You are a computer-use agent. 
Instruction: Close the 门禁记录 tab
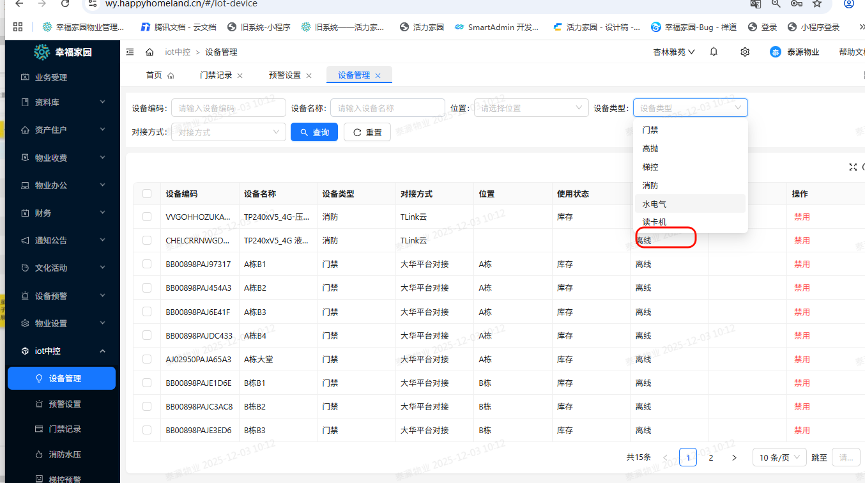click(240, 75)
